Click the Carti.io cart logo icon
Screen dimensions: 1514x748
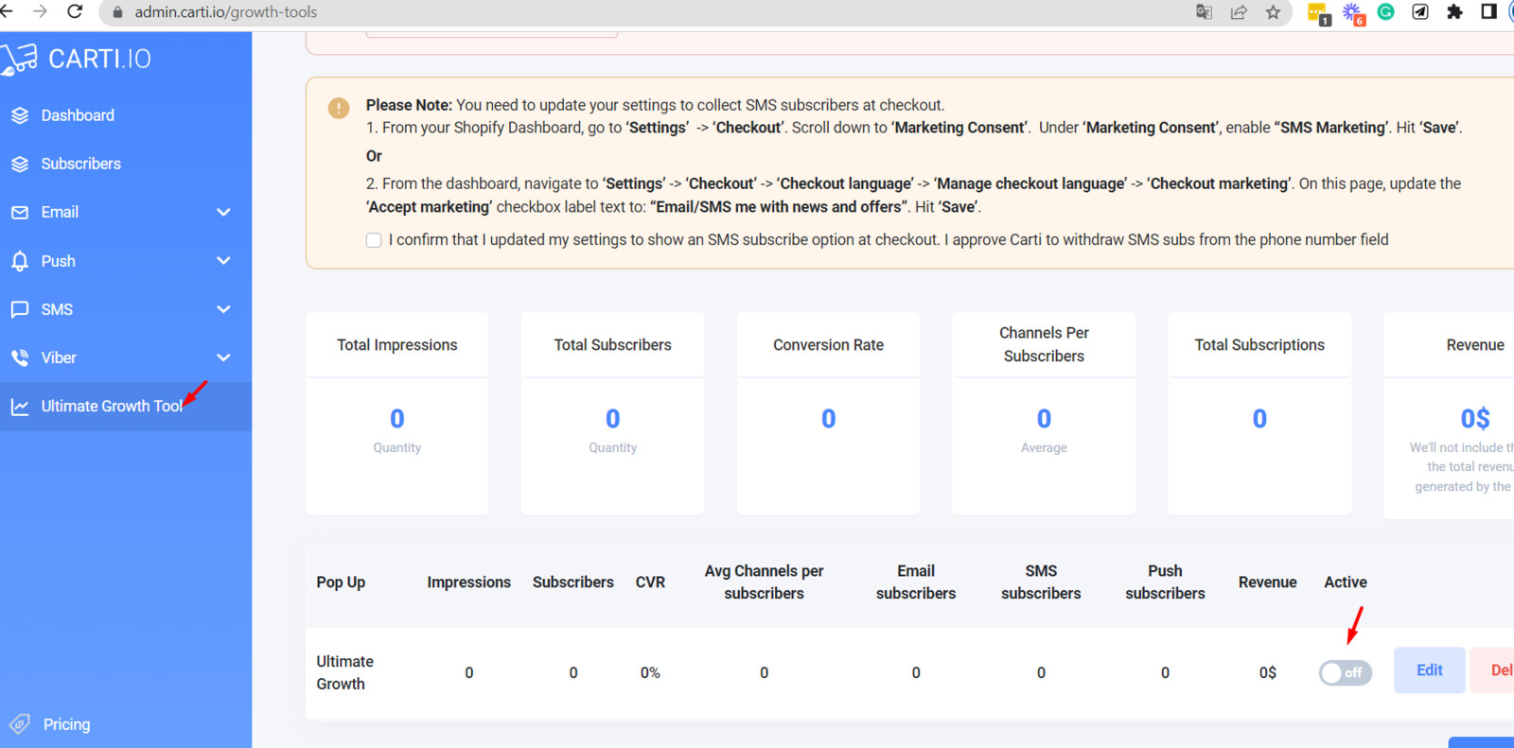pyautogui.click(x=20, y=59)
